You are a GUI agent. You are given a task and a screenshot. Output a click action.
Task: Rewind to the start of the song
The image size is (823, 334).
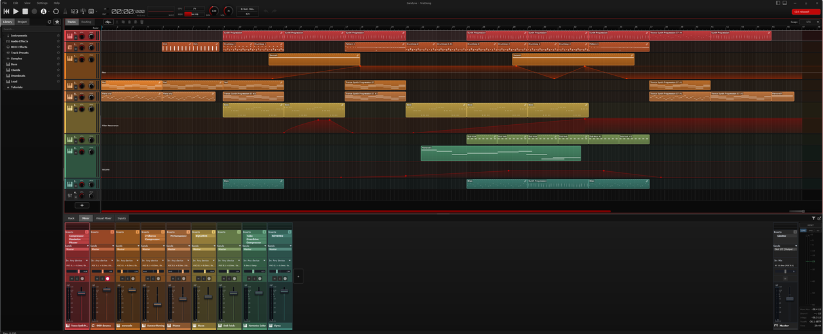(6, 11)
